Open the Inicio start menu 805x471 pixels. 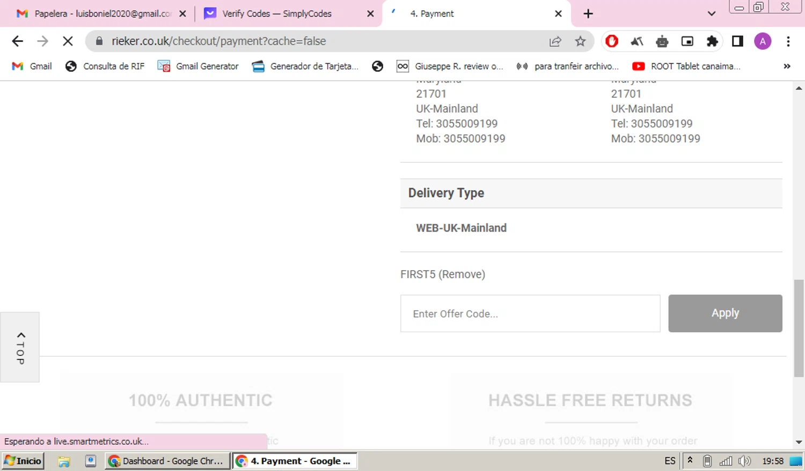point(23,461)
